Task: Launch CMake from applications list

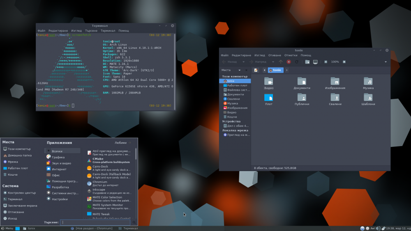Action: click(x=110, y=160)
